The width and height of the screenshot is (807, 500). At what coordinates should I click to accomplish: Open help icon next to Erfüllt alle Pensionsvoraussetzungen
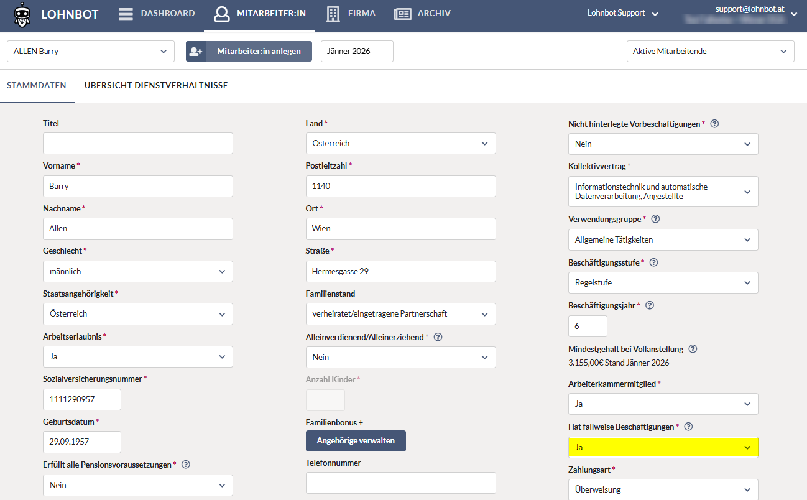pyautogui.click(x=186, y=465)
